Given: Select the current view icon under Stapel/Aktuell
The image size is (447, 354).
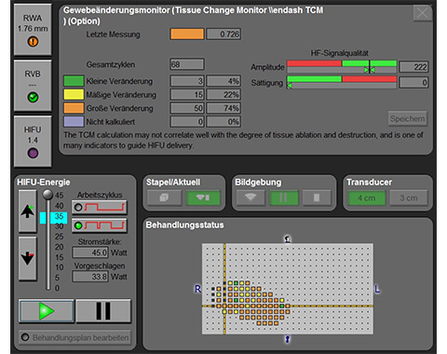Looking at the screenshot, I should [203, 197].
